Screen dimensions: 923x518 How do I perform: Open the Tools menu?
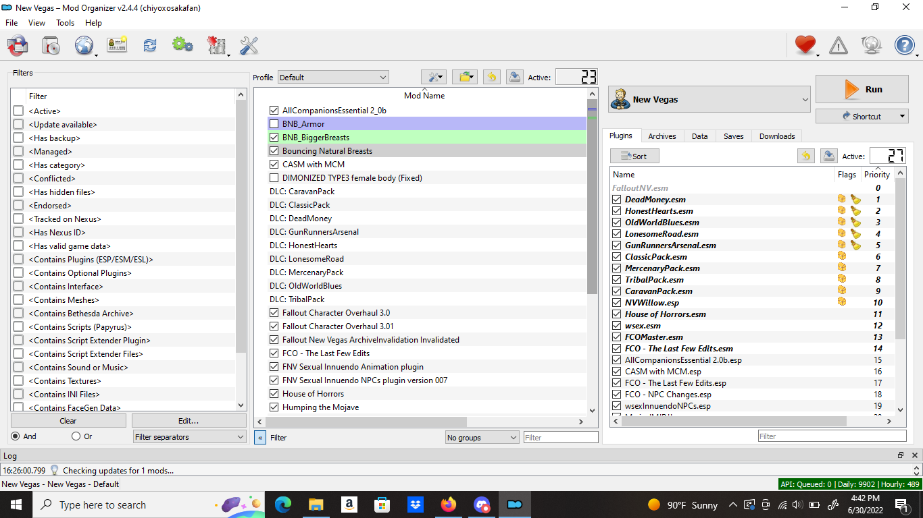pyautogui.click(x=66, y=23)
